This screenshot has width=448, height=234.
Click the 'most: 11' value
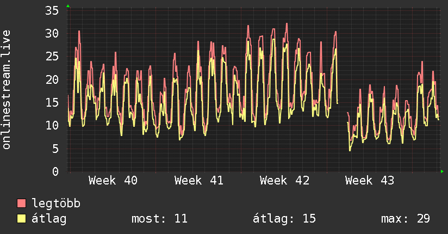(159, 219)
